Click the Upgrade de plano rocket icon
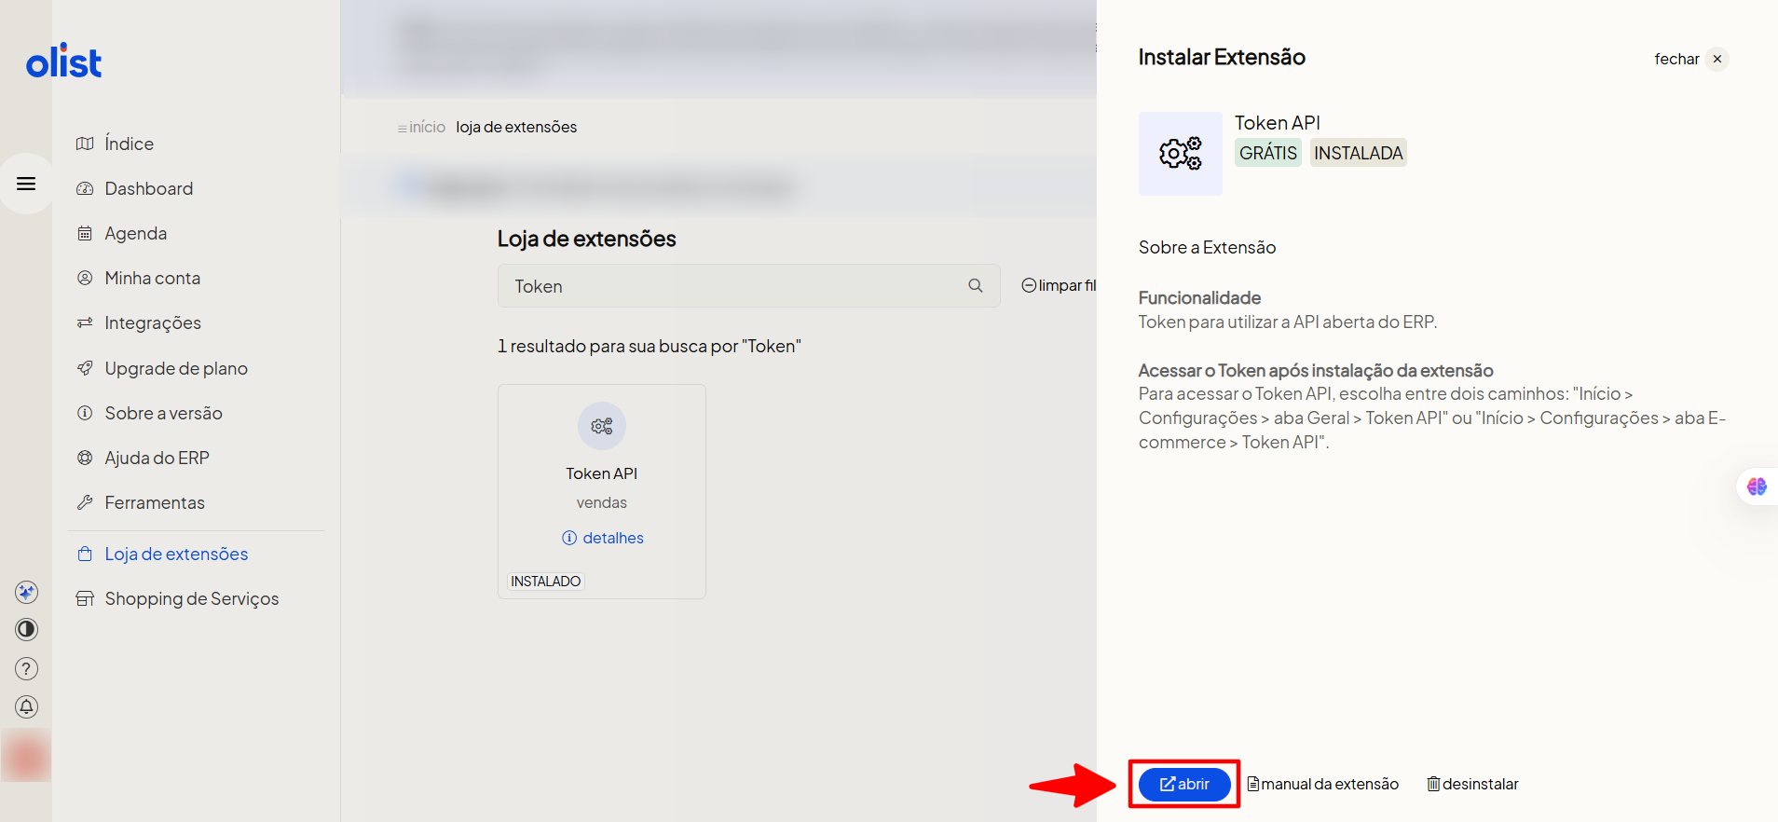Screen dimensions: 1778x822 point(85,368)
